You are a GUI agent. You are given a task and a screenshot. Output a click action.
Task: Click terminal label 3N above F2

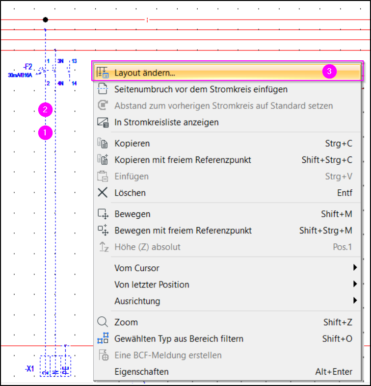[60, 61]
